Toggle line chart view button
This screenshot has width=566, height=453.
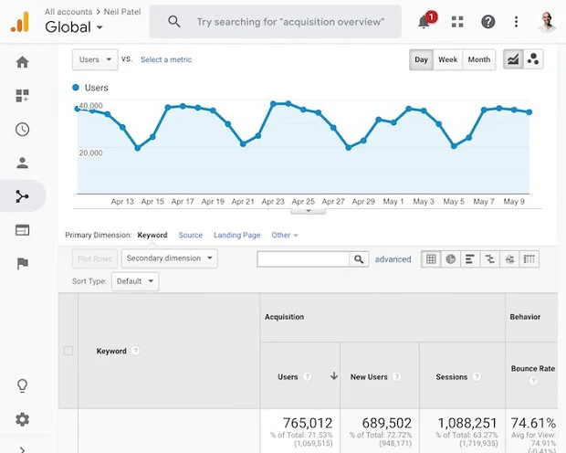[x=513, y=59]
